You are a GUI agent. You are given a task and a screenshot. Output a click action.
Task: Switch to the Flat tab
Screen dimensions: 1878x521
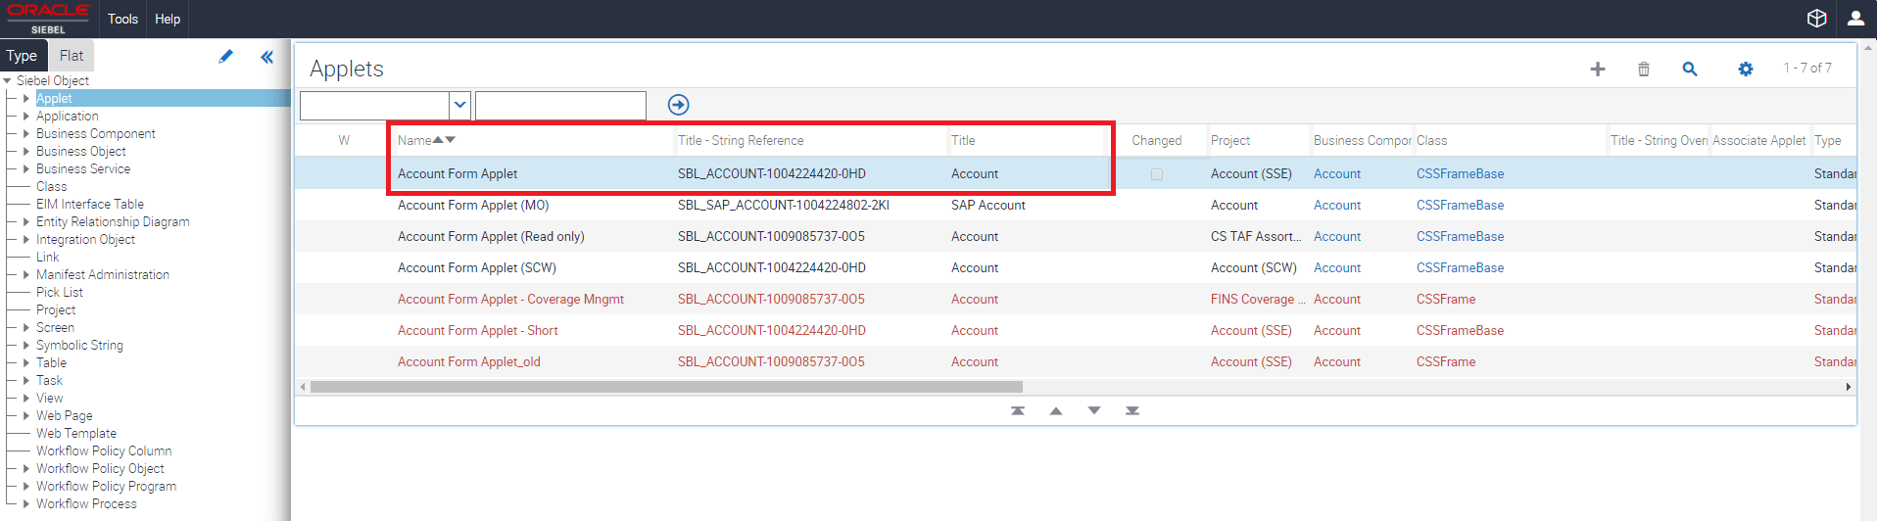point(72,56)
